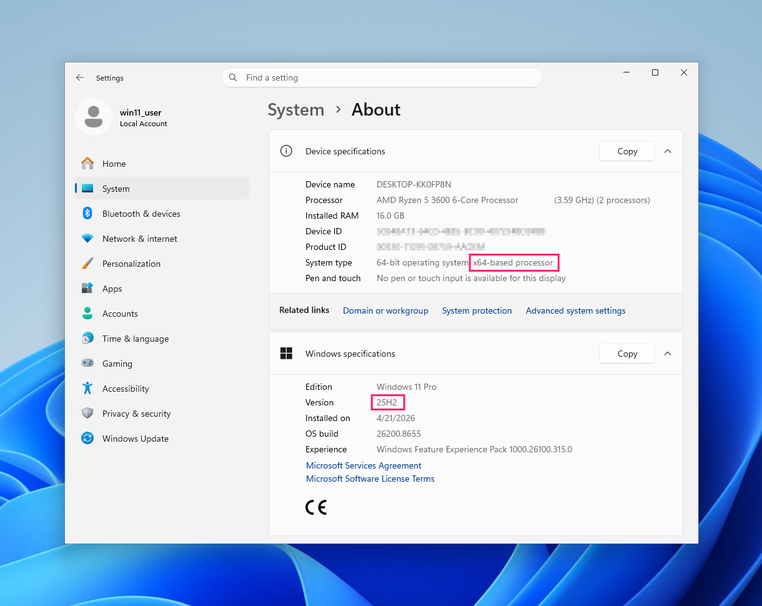Click the Apps icon in sidebar
Viewport: 762px width, 606px height.
pos(87,289)
